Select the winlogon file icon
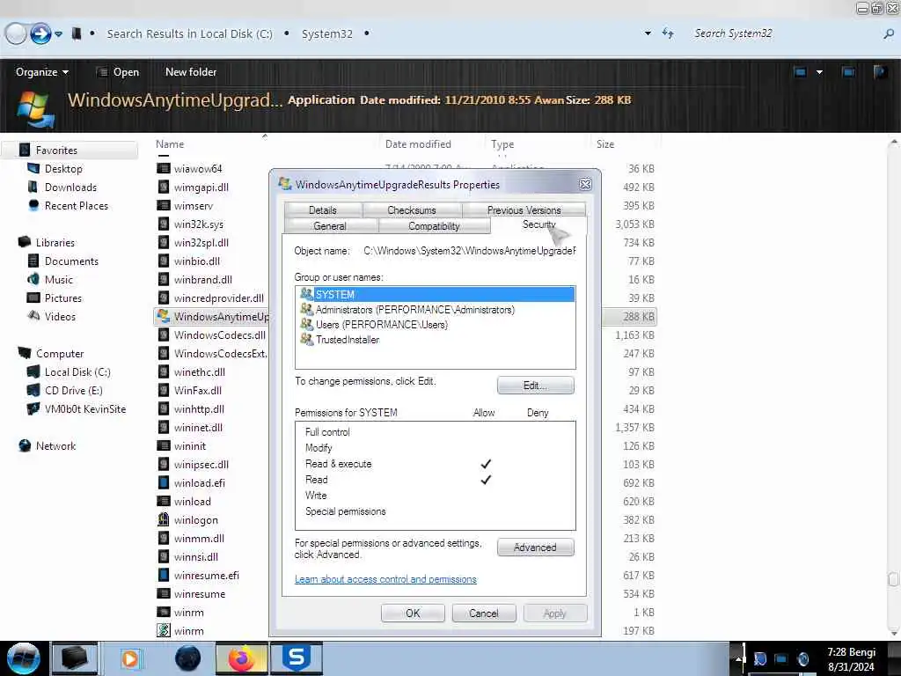901x676 pixels. (163, 519)
